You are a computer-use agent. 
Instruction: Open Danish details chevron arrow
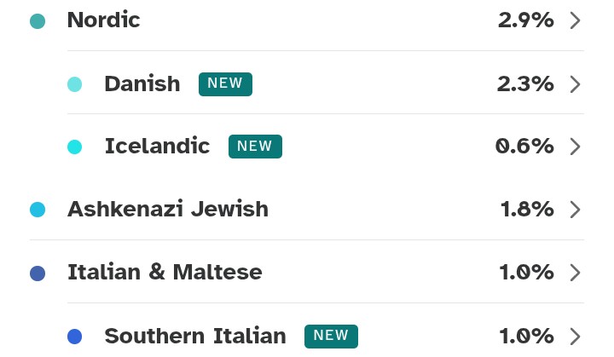pos(575,83)
